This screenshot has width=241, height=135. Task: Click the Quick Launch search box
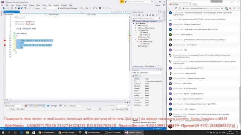140,1
